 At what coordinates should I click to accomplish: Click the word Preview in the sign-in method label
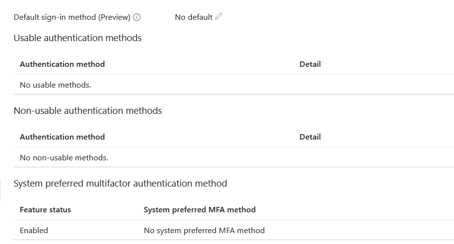(115, 17)
